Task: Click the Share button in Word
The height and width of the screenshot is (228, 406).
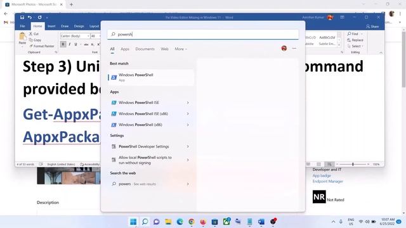Action: (x=372, y=27)
